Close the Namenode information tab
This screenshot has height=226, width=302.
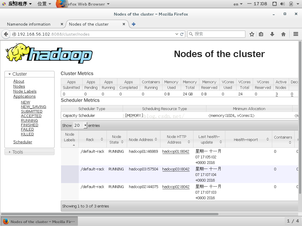[x=62, y=24]
